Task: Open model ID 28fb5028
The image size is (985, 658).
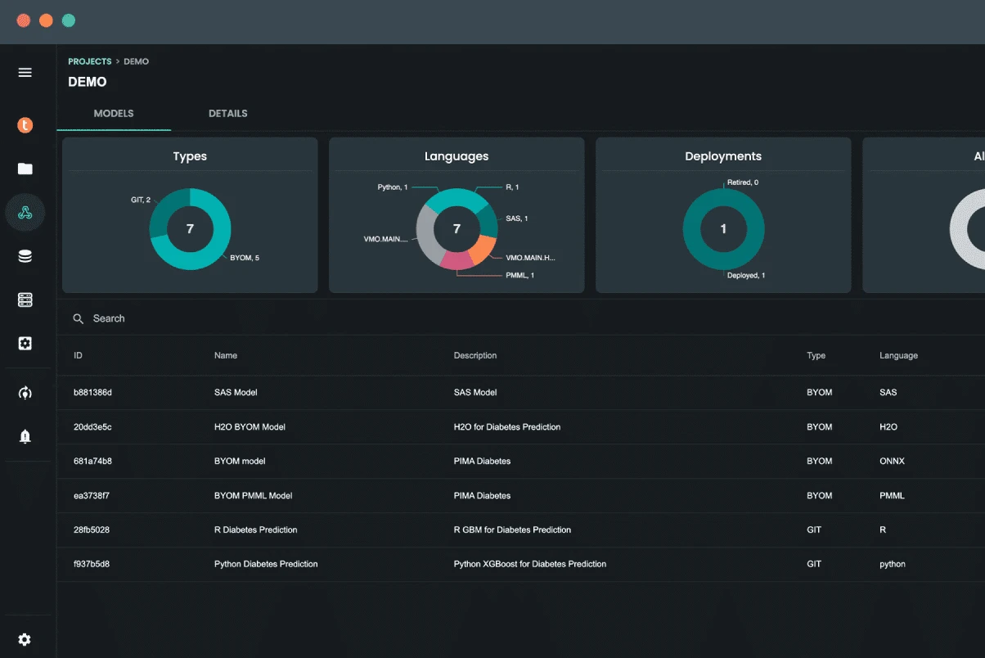Action: [x=92, y=530]
